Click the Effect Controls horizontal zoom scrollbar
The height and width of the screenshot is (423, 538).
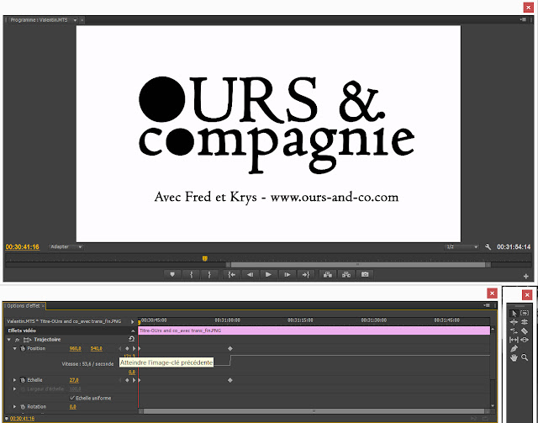(x=314, y=411)
